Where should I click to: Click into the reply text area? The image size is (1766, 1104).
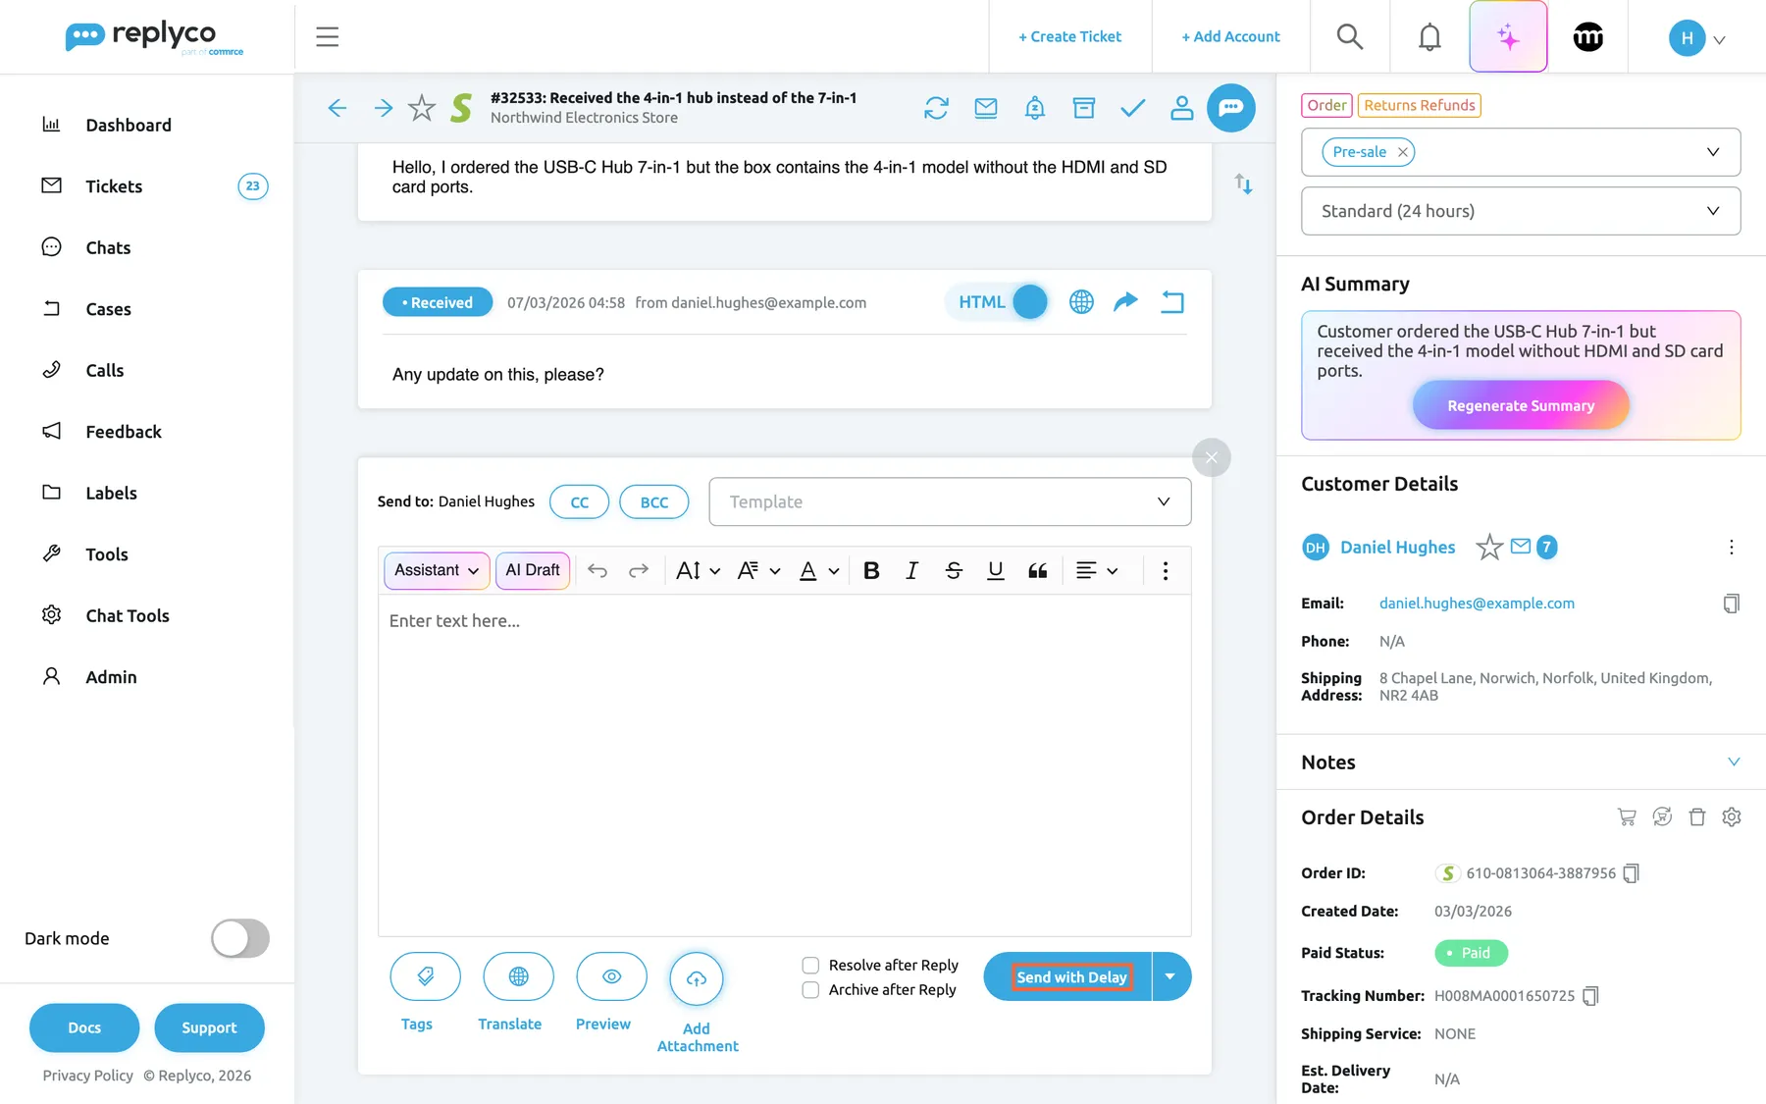785,764
